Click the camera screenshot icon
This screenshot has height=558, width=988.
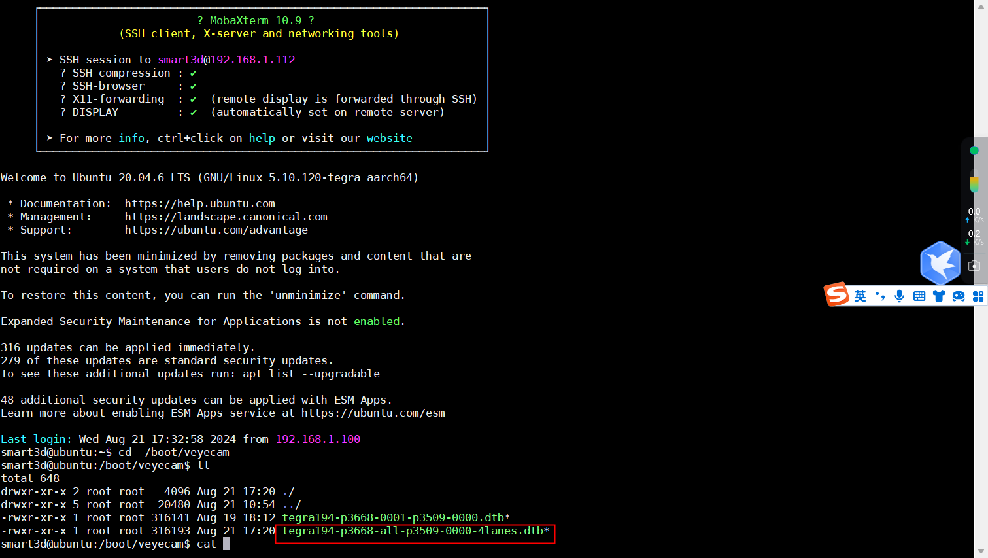pos(974,266)
